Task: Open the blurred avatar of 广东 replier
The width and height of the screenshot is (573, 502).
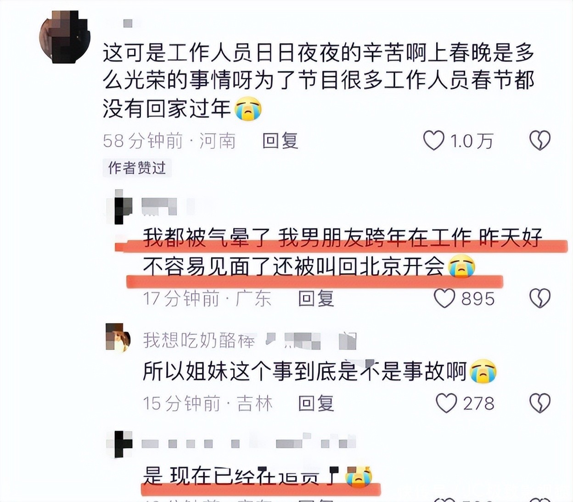Action: coord(119,207)
